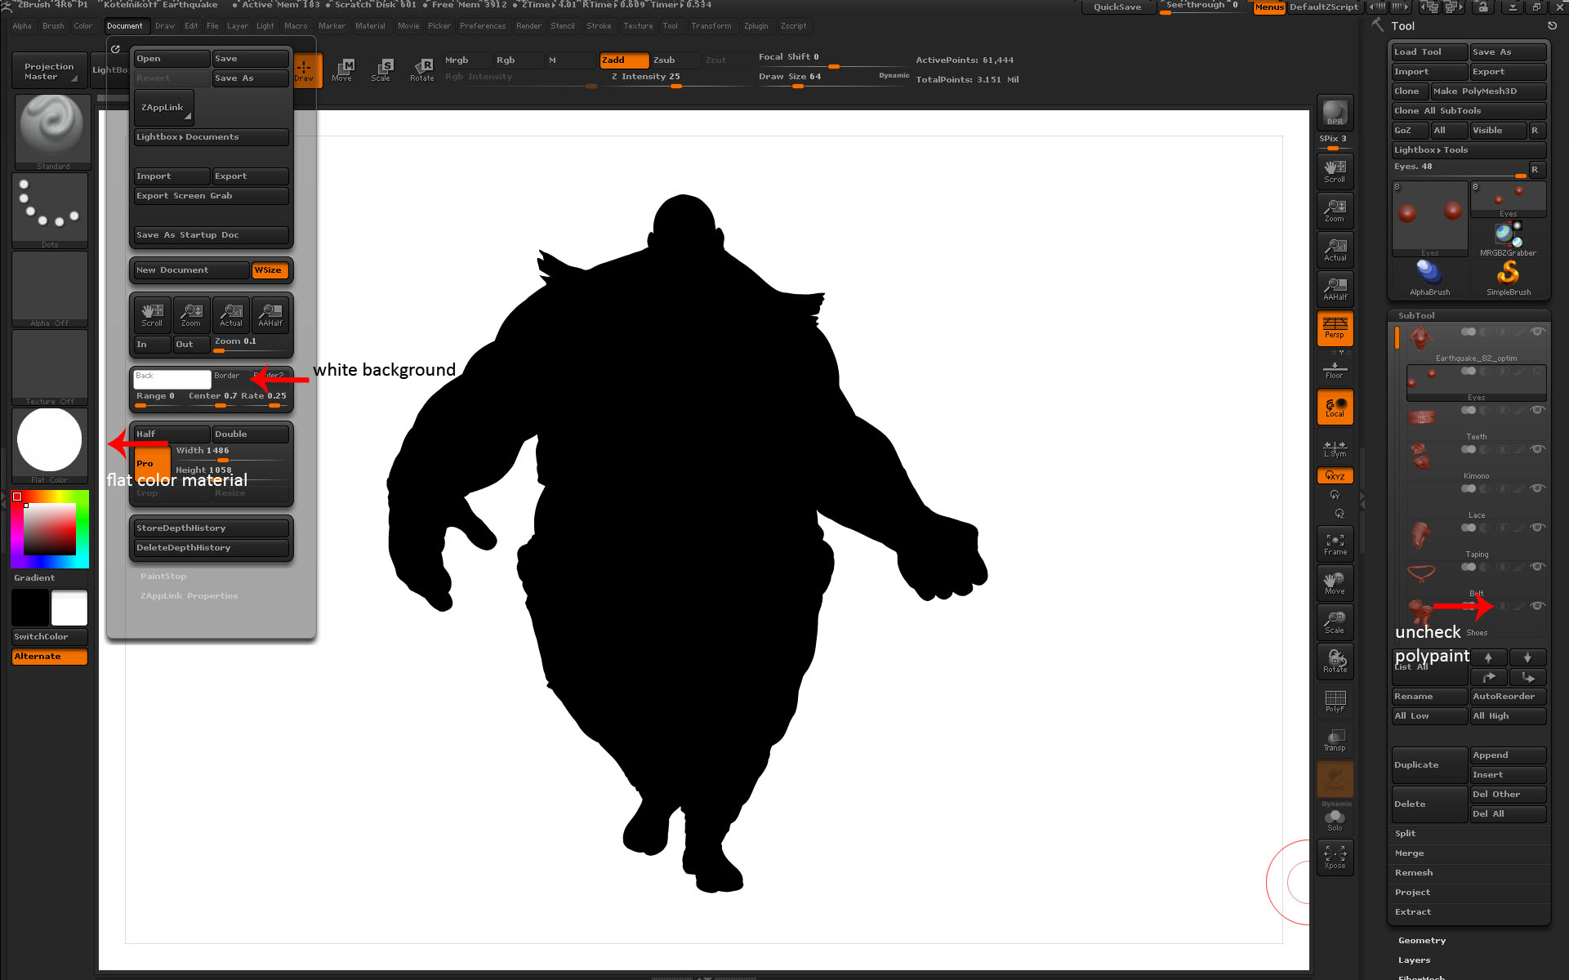1569x980 pixels.
Task: Click the Actual size icon in right shelf
Action: 1335,250
